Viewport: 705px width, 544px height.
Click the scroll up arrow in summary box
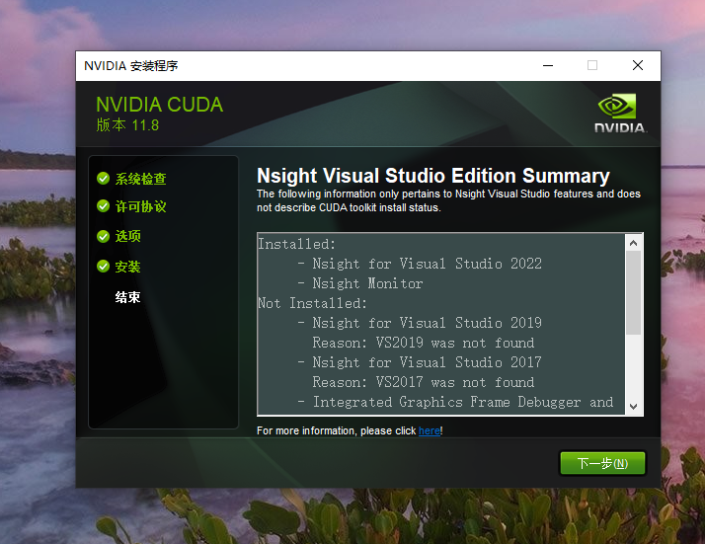tap(634, 243)
